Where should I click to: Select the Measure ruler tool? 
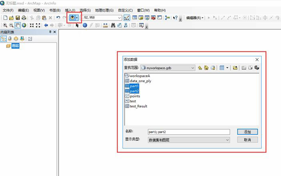[x=105, y=25]
